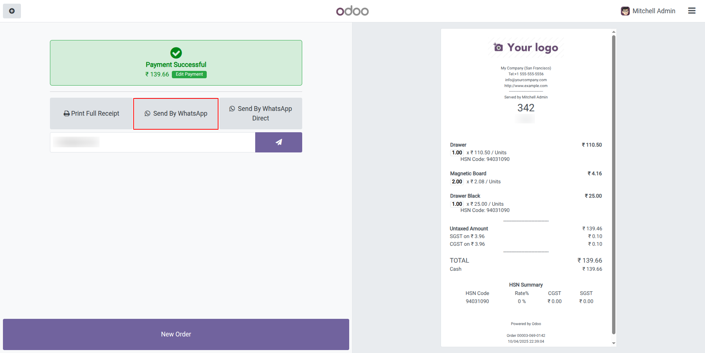Click the Mitchell Admin avatar

click(x=625, y=11)
